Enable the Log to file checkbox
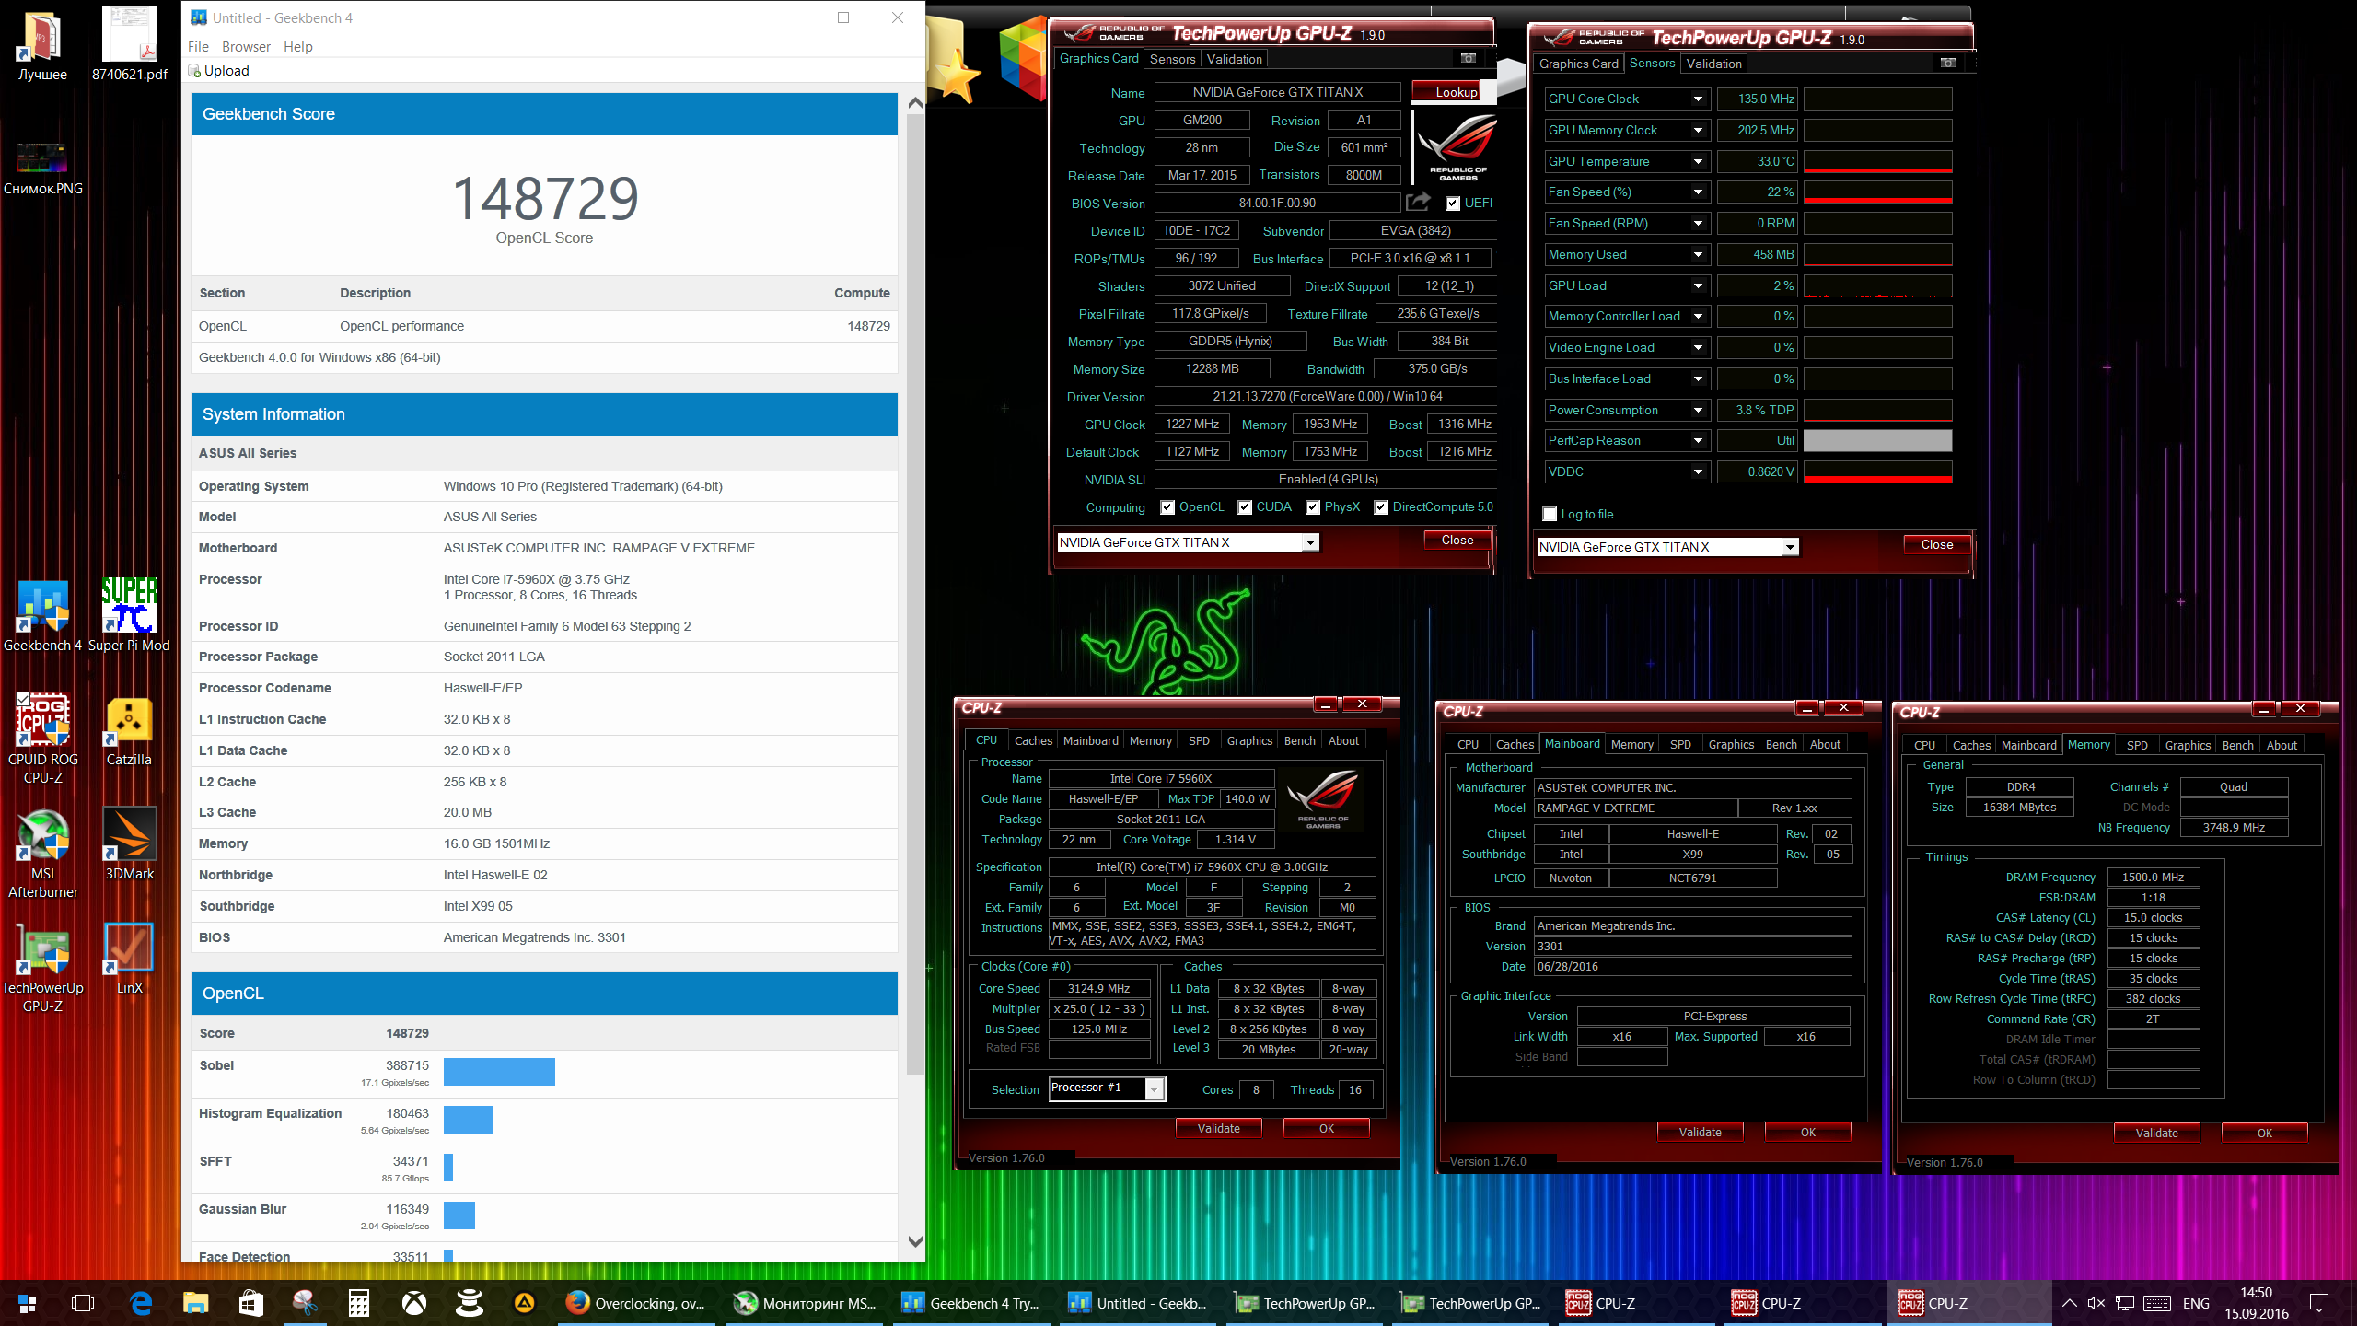 tap(1550, 515)
